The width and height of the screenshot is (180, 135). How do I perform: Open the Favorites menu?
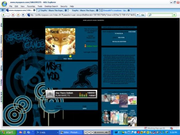point(31,6)
